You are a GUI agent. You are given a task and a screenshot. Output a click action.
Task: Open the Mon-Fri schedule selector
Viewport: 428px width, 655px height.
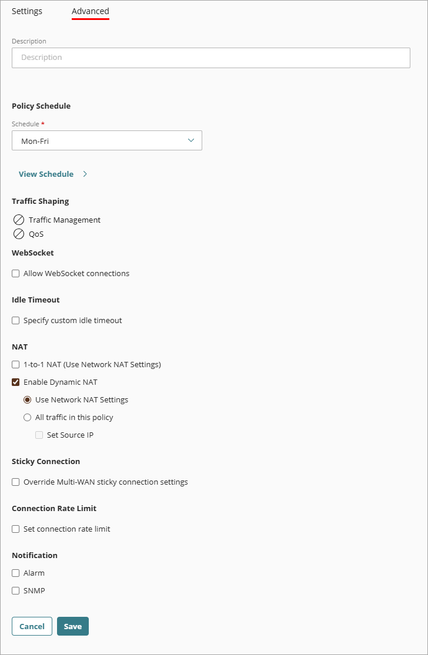coord(106,140)
